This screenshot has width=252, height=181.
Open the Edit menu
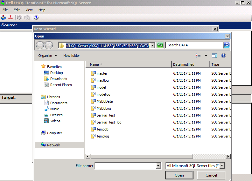(17, 10)
